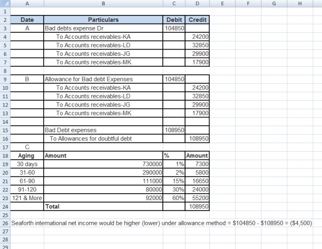
Task: Select credit 24200 in row 4
Action: point(197,37)
